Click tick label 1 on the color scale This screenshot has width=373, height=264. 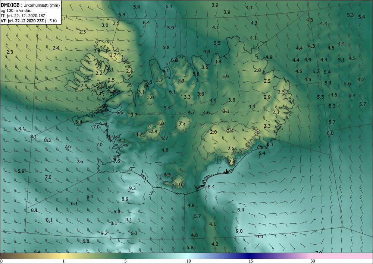point(63,261)
